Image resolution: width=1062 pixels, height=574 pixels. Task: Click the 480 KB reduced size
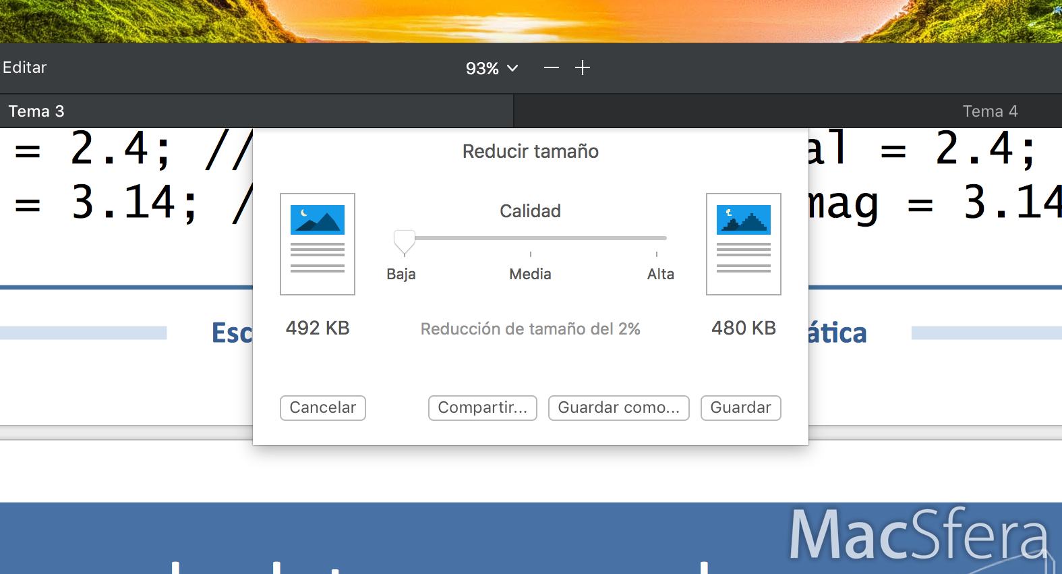[744, 328]
